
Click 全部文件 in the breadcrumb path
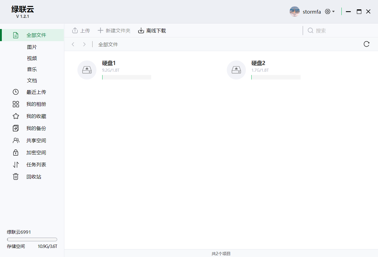click(x=108, y=44)
